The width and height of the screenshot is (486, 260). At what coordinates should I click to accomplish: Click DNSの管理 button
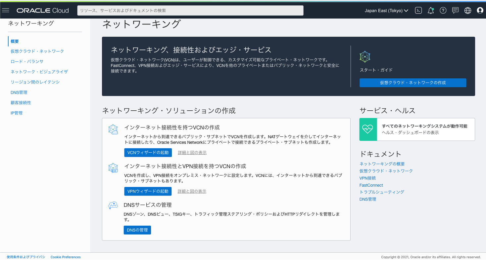pyautogui.click(x=137, y=230)
